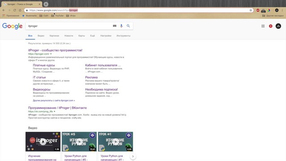Open the Google apps grid
The image size is (286, 161).
(x=263, y=26)
